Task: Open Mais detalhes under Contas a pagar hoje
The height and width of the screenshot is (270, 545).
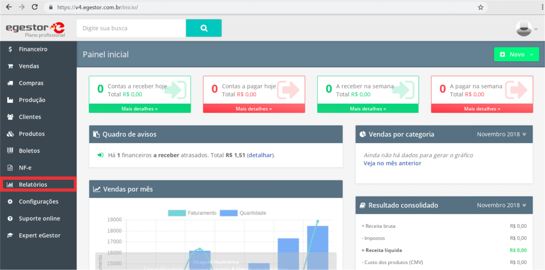Action: pyautogui.click(x=254, y=109)
